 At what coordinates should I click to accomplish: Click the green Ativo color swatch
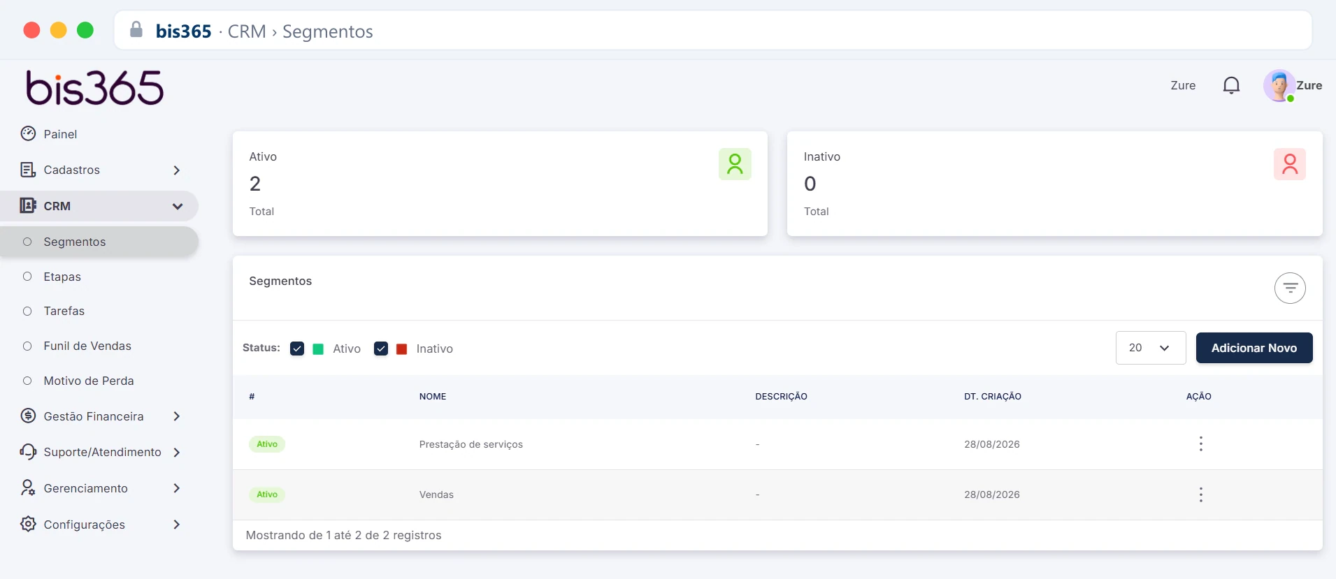(318, 349)
